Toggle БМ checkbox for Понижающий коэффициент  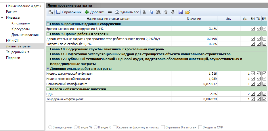(265, 84)
